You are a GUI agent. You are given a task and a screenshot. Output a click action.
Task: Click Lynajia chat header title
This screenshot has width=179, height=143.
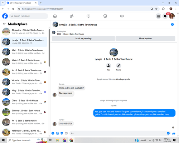78,25
